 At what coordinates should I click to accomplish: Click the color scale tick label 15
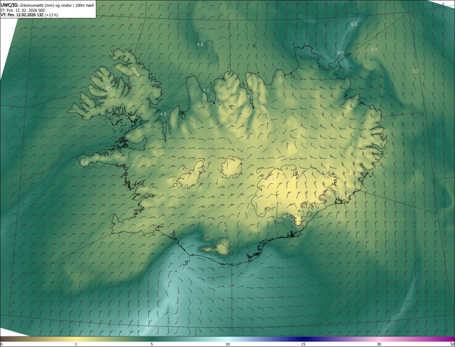[x=303, y=344]
